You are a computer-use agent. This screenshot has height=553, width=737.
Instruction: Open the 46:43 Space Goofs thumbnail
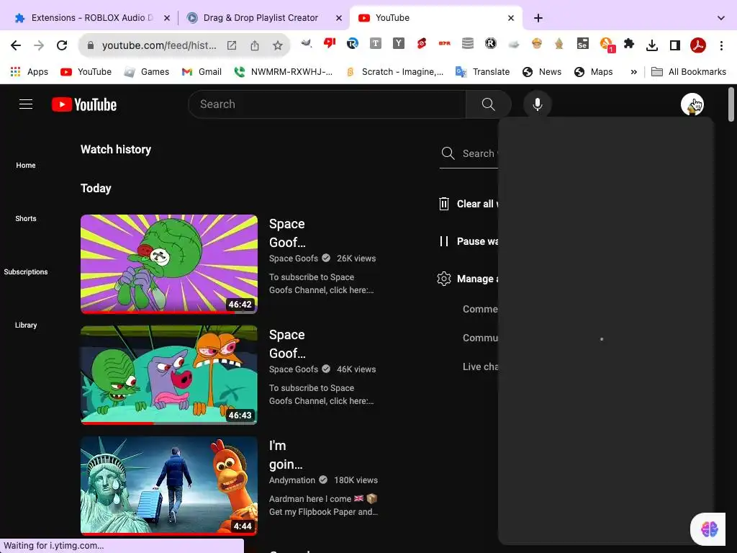[169, 374]
